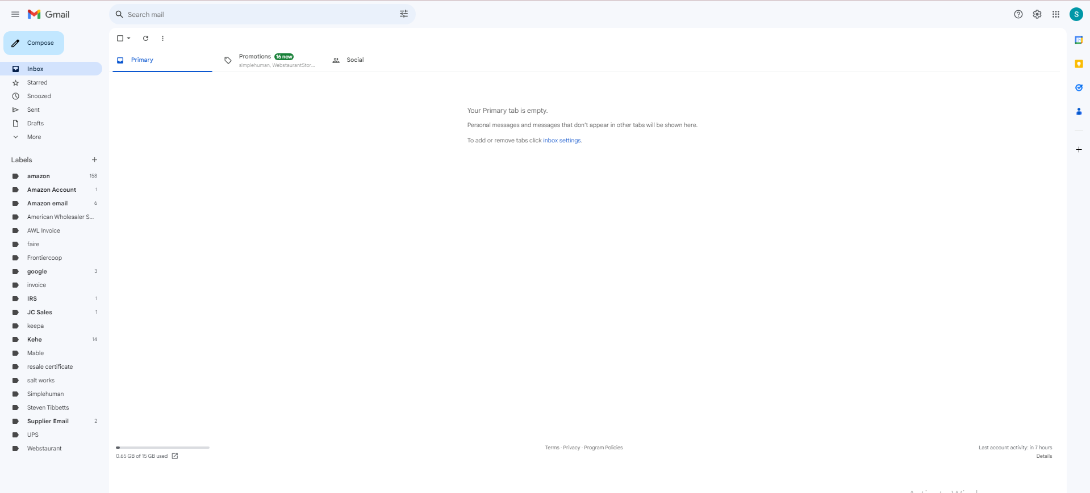This screenshot has height=493, width=1090.
Task: Open the select dropdown arrow
Action: [129, 38]
